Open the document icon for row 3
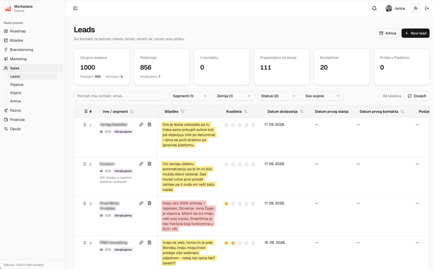The width and height of the screenshot is (434, 269). (x=149, y=203)
